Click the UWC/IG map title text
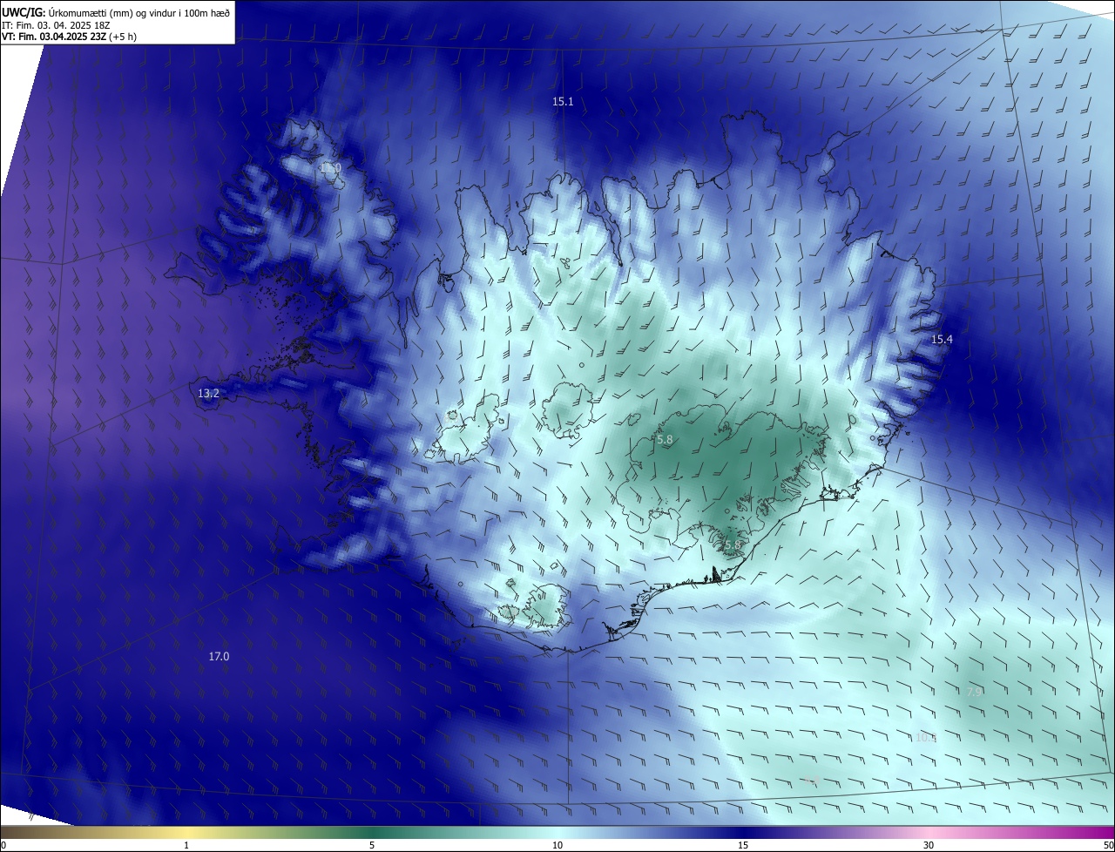Image resolution: width=1115 pixels, height=852 pixels. coord(116,12)
